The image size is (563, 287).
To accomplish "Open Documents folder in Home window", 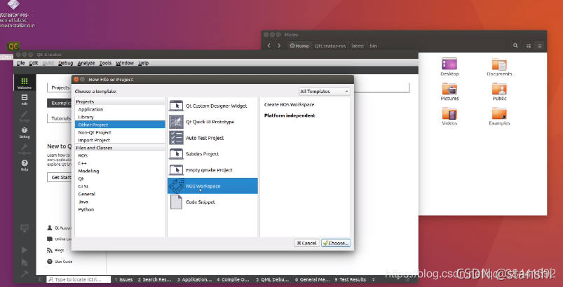I will 499,67.
